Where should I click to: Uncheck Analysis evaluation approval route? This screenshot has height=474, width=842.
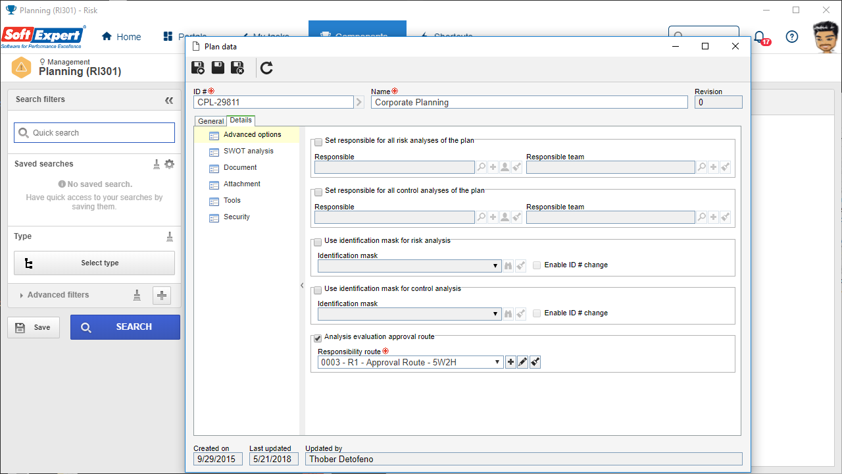pyautogui.click(x=318, y=337)
